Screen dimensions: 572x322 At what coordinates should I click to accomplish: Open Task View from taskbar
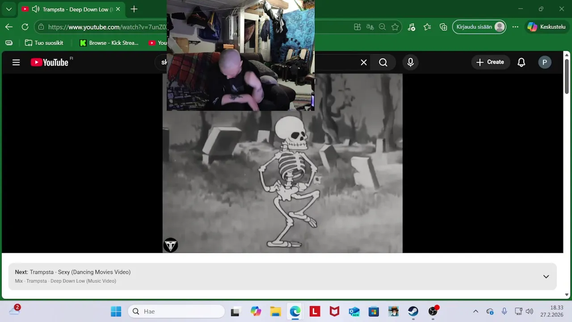tap(235, 312)
